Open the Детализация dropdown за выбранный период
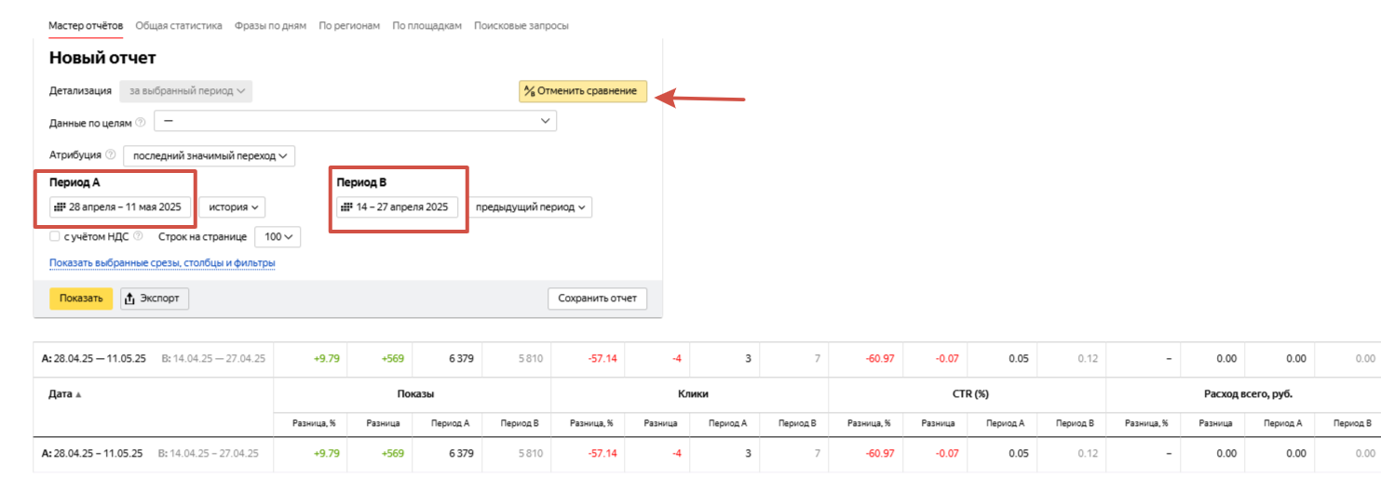 pyautogui.click(x=186, y=91)
